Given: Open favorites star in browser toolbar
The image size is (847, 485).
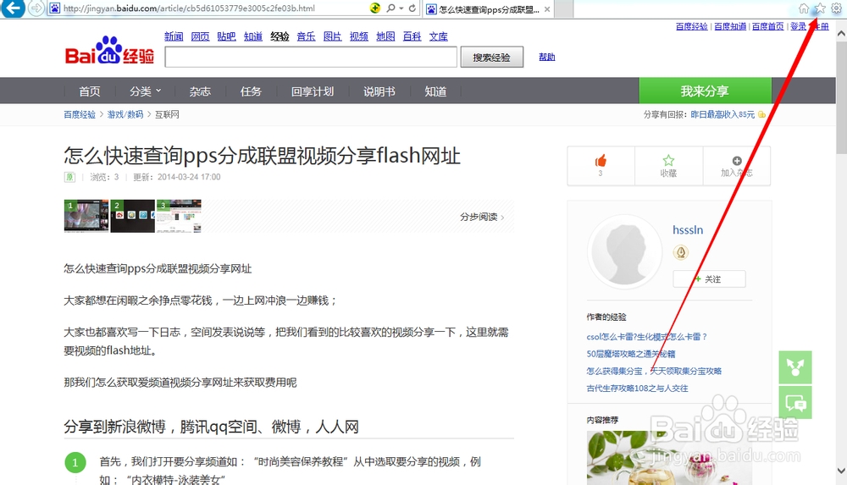Looking at the screenshot, I should coord(820,8).
